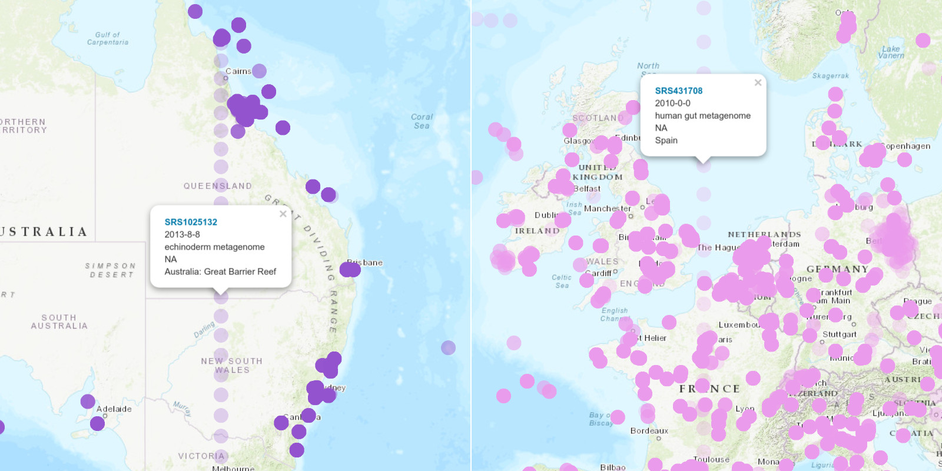Viewport: 942px width, 471px height.
Task: Click the 2013-8-8 date in popup
Action: (182, 234)
